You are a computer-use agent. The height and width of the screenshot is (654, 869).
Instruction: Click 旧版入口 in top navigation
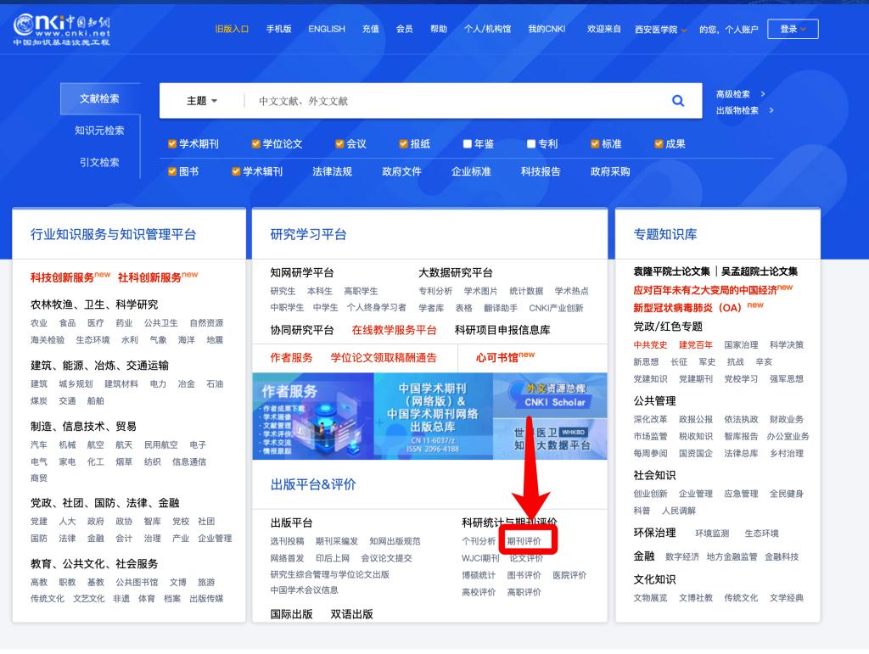pos(232,29)
